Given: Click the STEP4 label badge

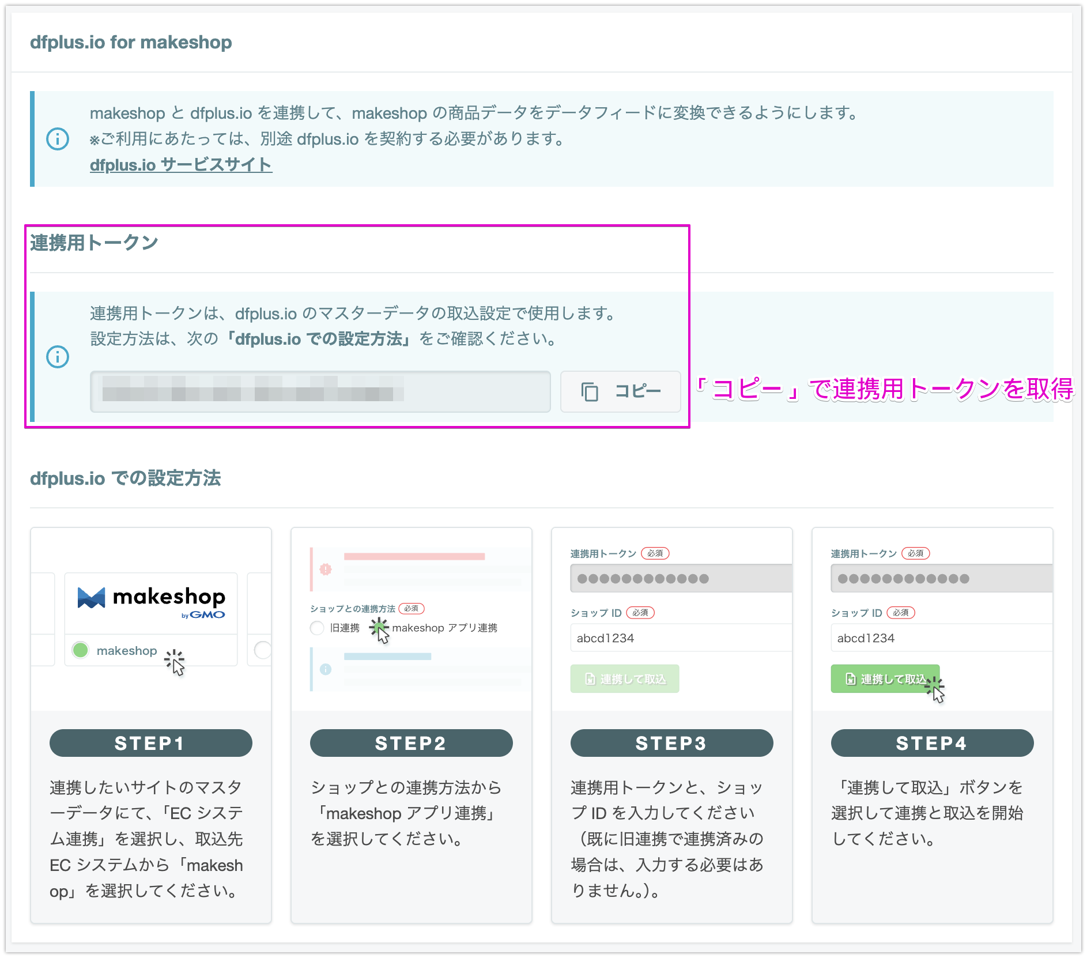Looking at the screenshot, I should pyautogui.click(x=933, y=743).
